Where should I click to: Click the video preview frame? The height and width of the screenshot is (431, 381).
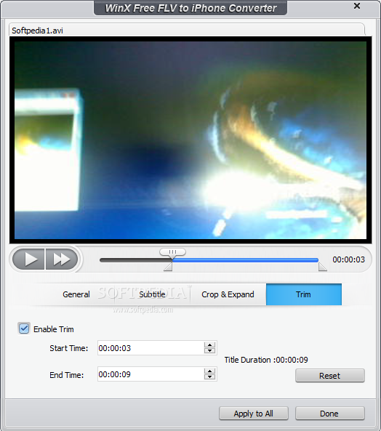point(190,140)
